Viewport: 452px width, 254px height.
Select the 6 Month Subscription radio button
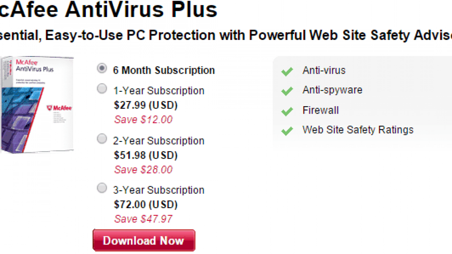point(102,68)
